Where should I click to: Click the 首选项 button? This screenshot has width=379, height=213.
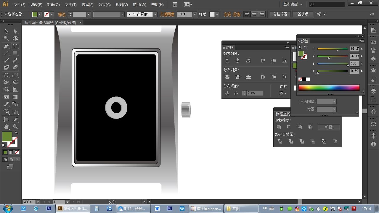point(303,14)
